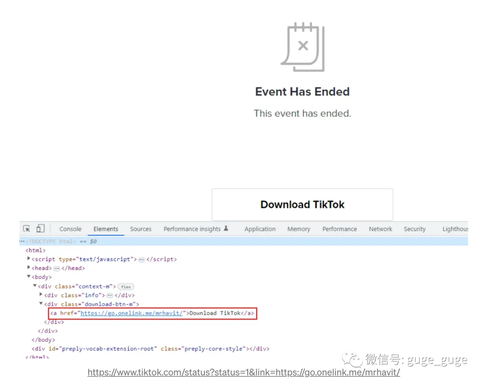The height and width of the screenshot is (382, 483).
Task: Collapse the div context-m node
Action: 35,285
